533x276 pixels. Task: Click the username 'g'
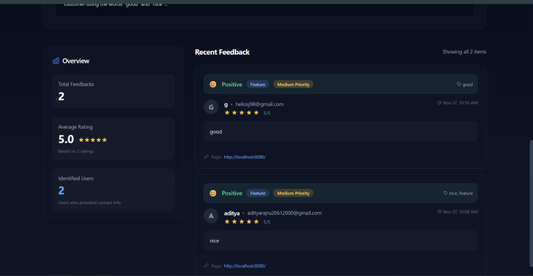coord(226,104)
